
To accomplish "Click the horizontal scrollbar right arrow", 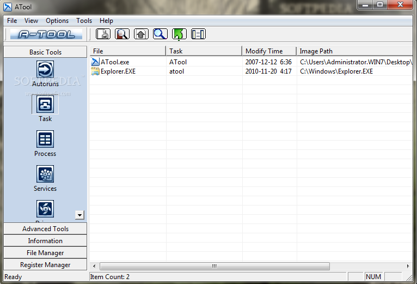I will (x=408, y=266).
